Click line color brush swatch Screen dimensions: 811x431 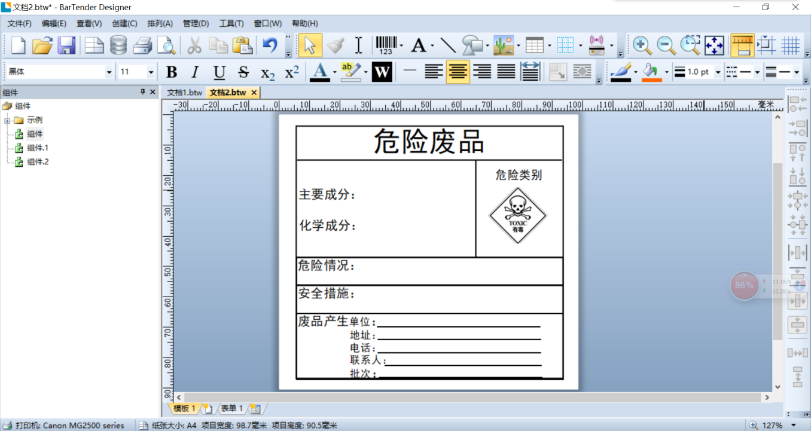coord(621,72)
